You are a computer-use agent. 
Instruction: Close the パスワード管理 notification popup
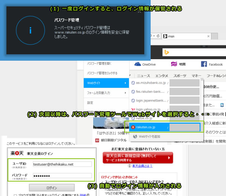coord(139,12)
